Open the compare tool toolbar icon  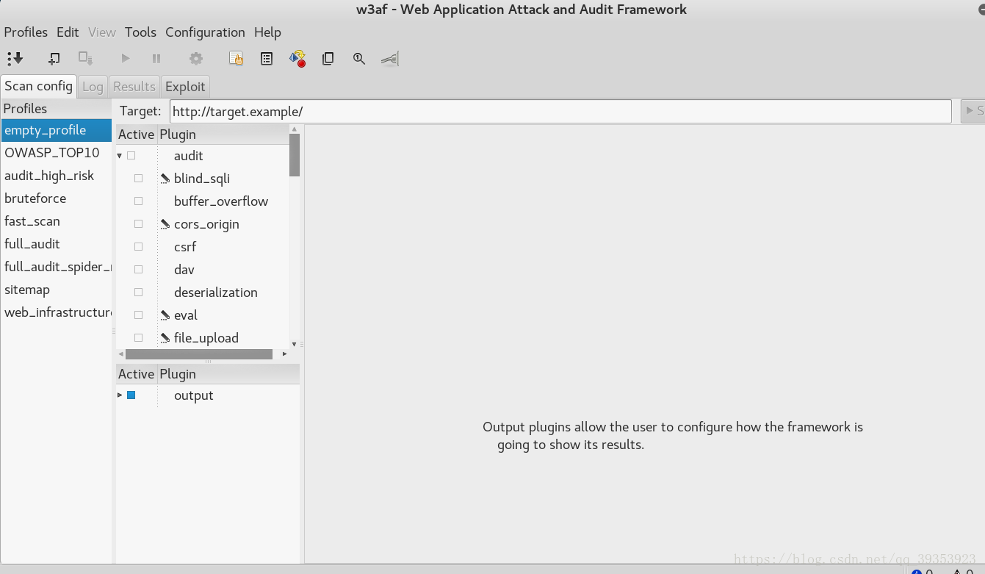tap(328, 59)
